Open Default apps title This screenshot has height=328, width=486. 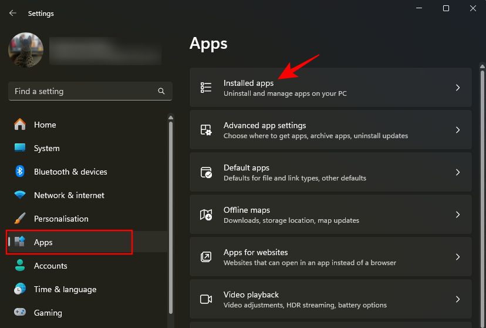[247, 168]
